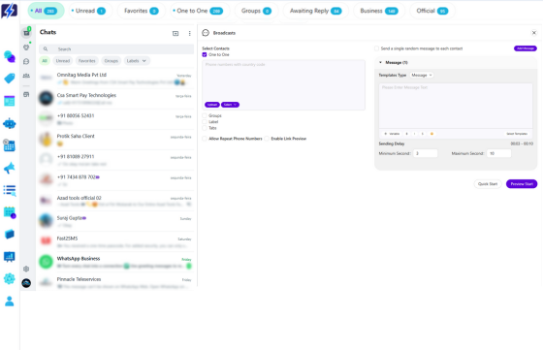Open the three-dot Chats menu
Screen dimensions: 543x350
click(189, 33)
